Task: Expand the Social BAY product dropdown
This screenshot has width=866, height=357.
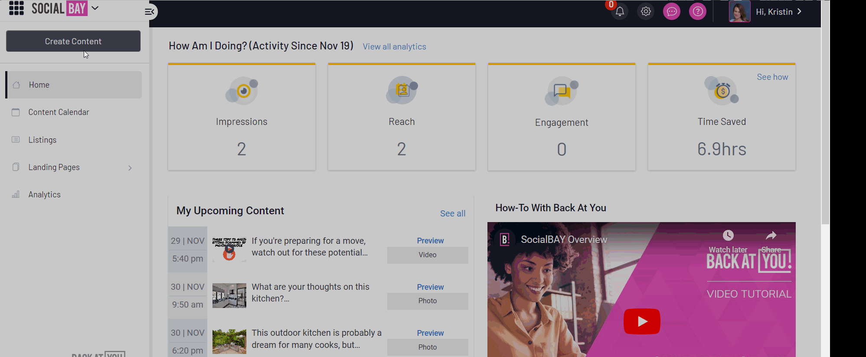Action: pos(95,8)
